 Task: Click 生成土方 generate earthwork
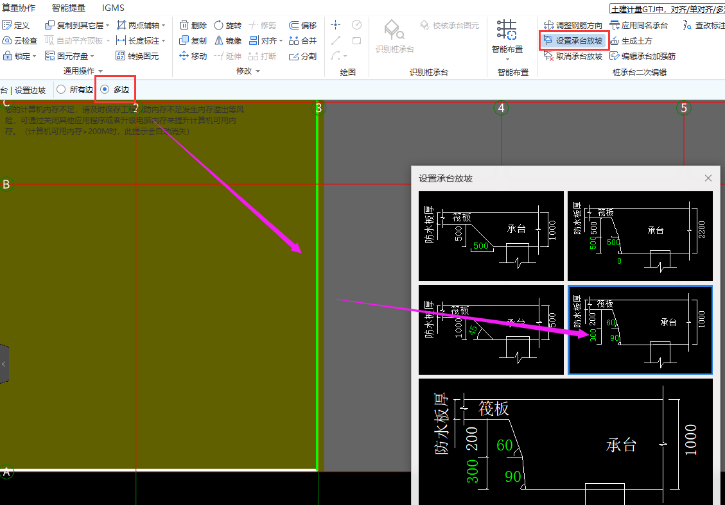tap(631, 40)
